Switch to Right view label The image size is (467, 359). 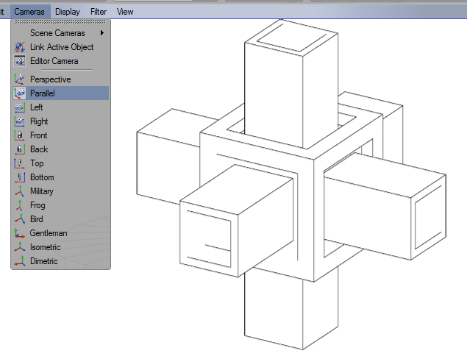(x=39, y=121)
